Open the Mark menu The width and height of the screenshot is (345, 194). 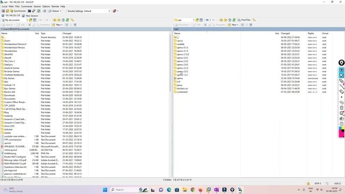(x=11, y=6)
